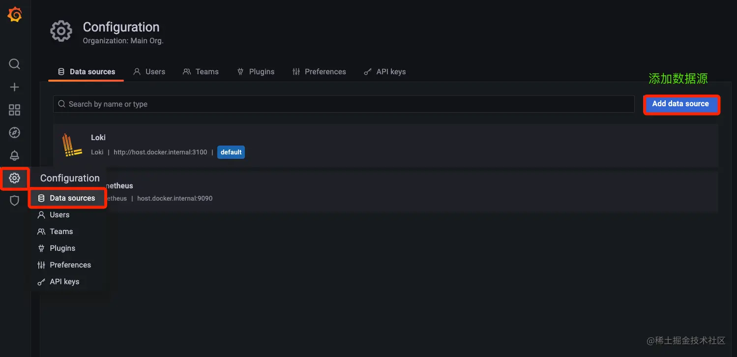Screen dimensions: 737x357
Task: Switch to the Preferences tab
Action: coord(319,72)
